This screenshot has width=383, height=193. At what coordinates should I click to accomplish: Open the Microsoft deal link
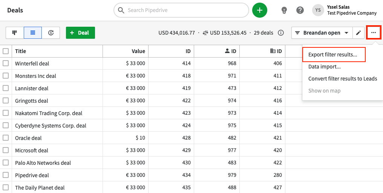32,150
